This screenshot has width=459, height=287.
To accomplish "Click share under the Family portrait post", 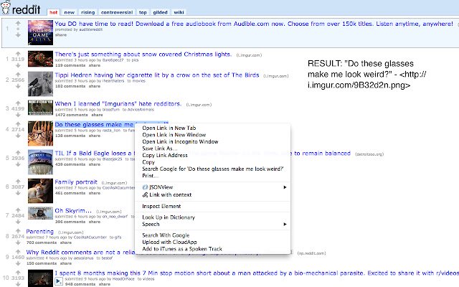I will [x=95, y=193].
